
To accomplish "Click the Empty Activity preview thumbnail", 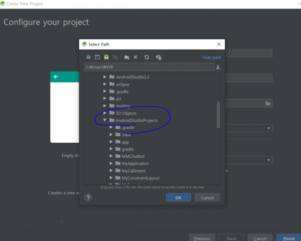I will coord(65,107).
